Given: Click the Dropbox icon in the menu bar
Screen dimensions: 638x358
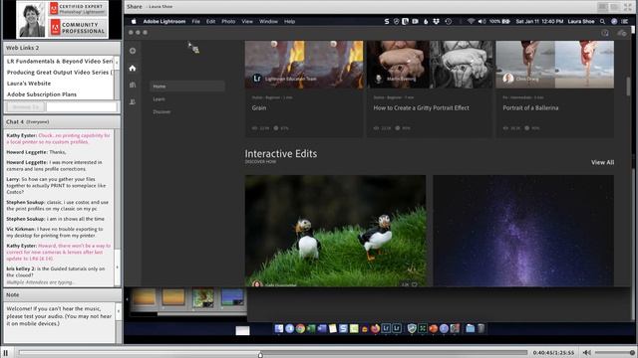Looking at the screenshot, I should click(x=437, y=21).
